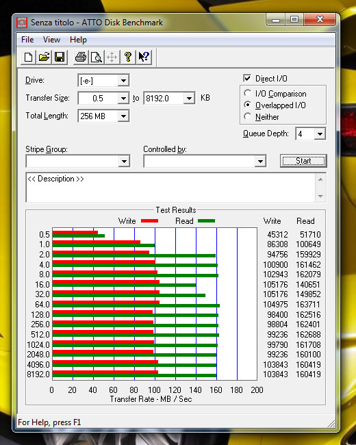Choose the Neither radio option
The image size is (356, 445).
point(248,116)
